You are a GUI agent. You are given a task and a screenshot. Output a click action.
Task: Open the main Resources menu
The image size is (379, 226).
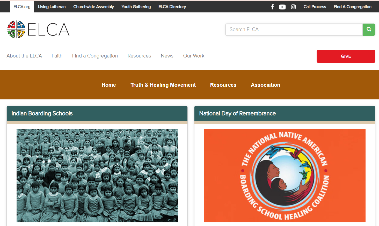tap(139, 56)
